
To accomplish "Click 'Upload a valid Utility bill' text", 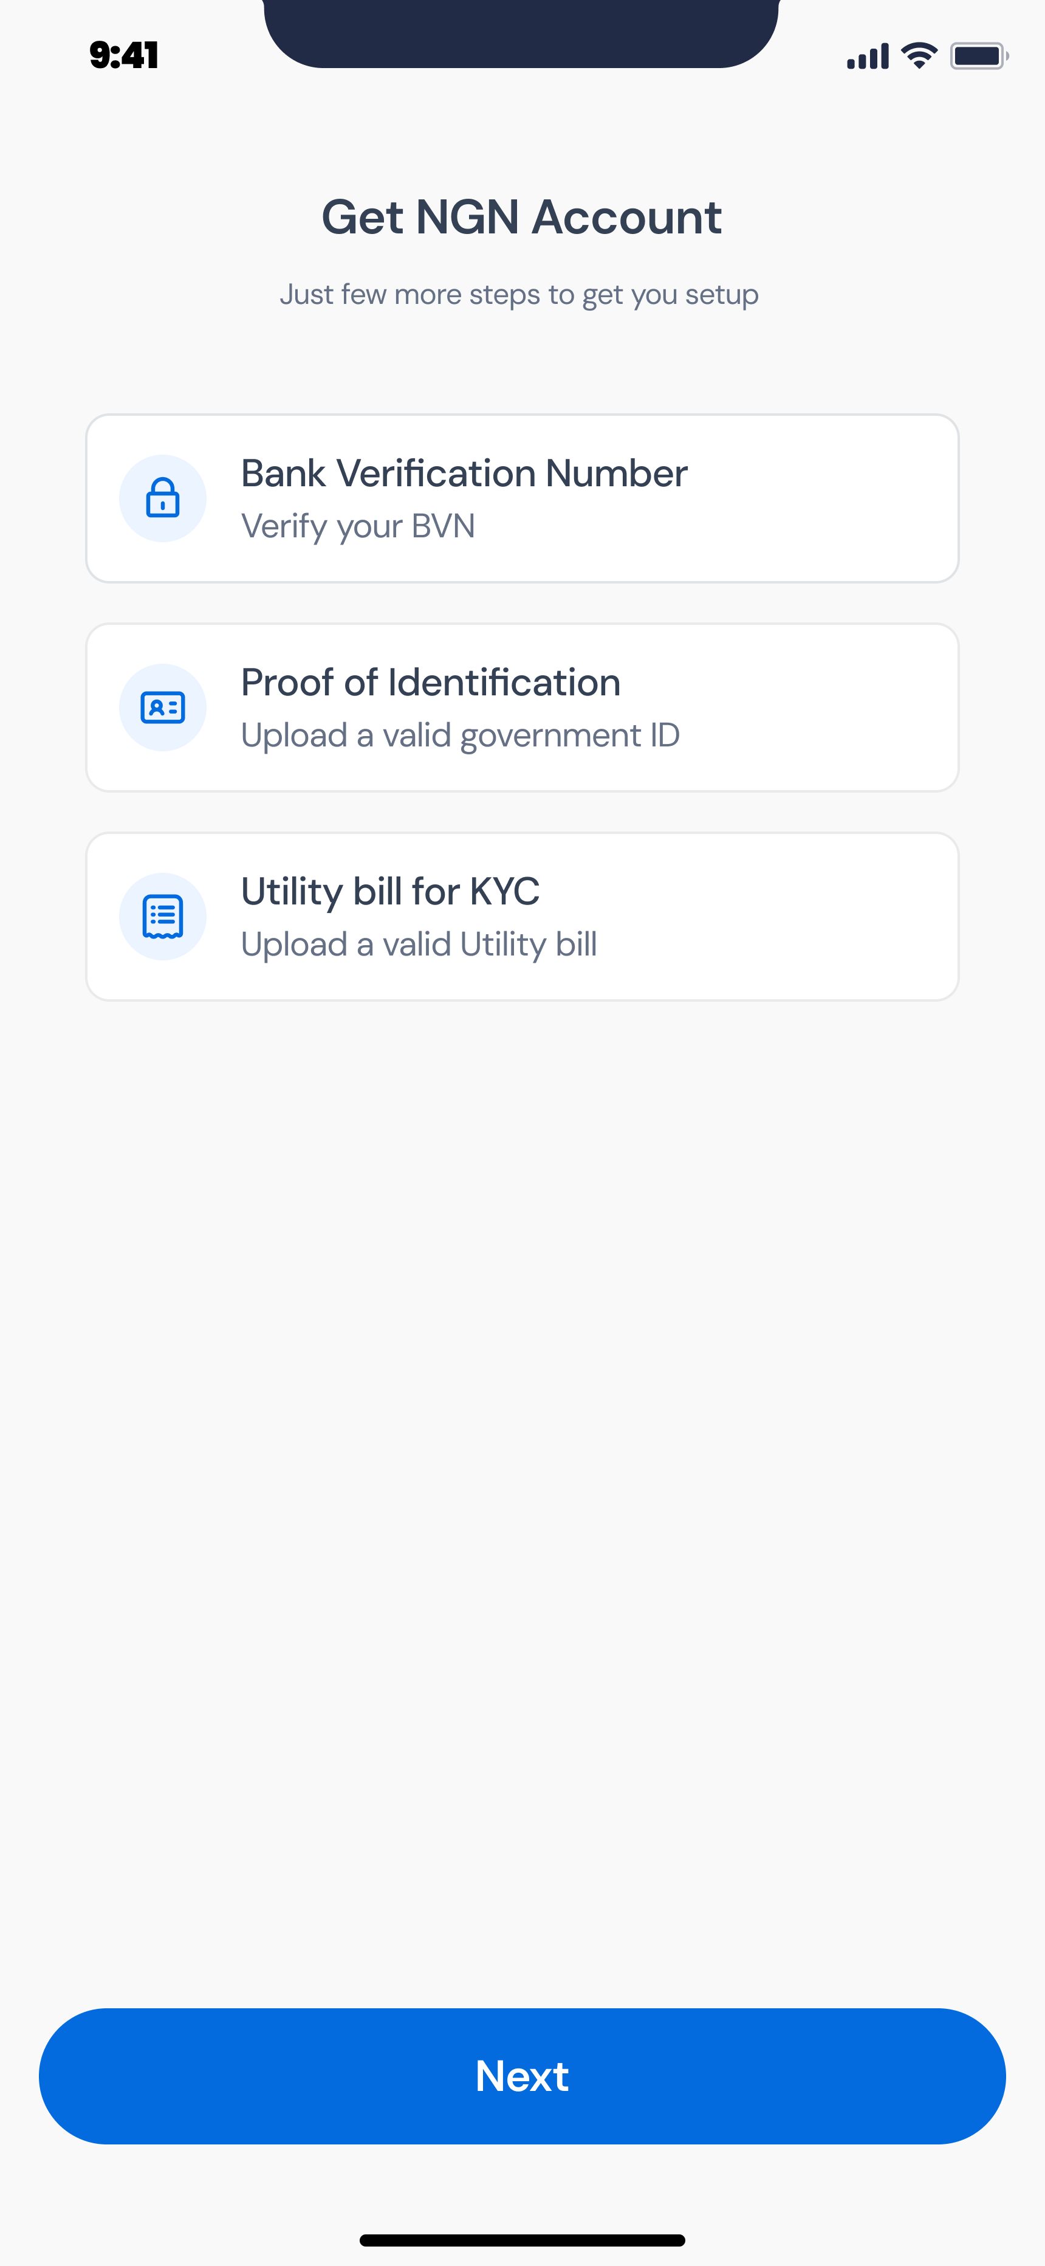I will pos(419,945).
